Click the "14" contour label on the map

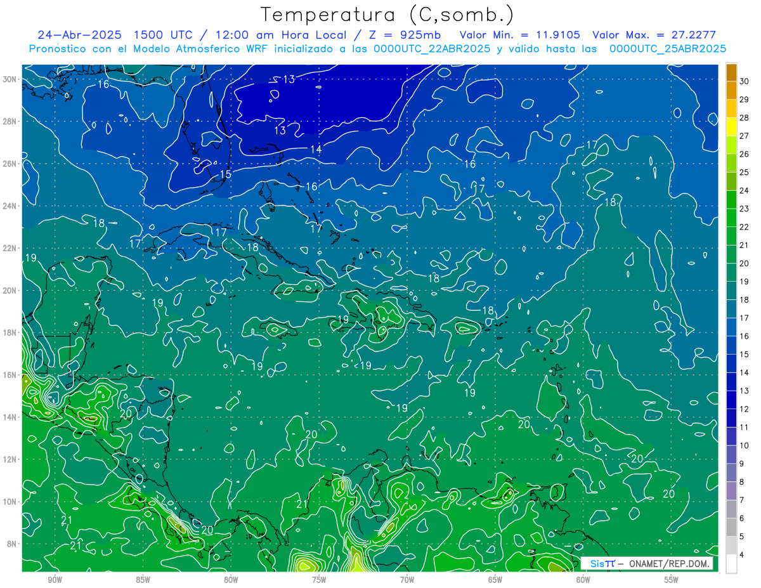[316, 149]
